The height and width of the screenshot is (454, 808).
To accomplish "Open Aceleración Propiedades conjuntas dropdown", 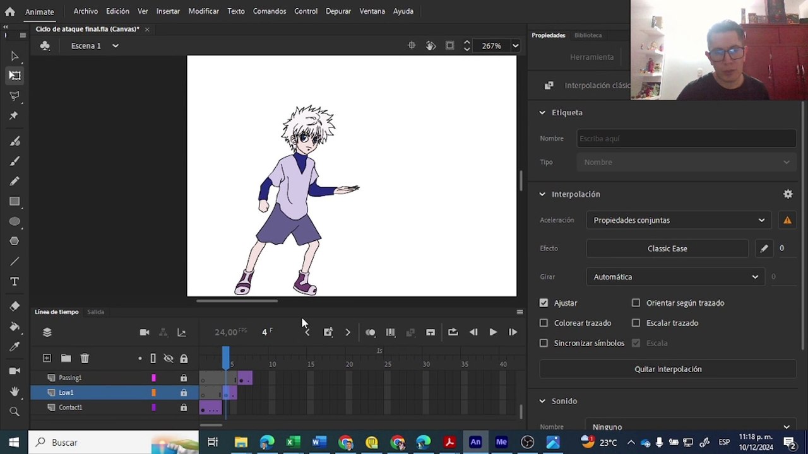I will 679,220.
